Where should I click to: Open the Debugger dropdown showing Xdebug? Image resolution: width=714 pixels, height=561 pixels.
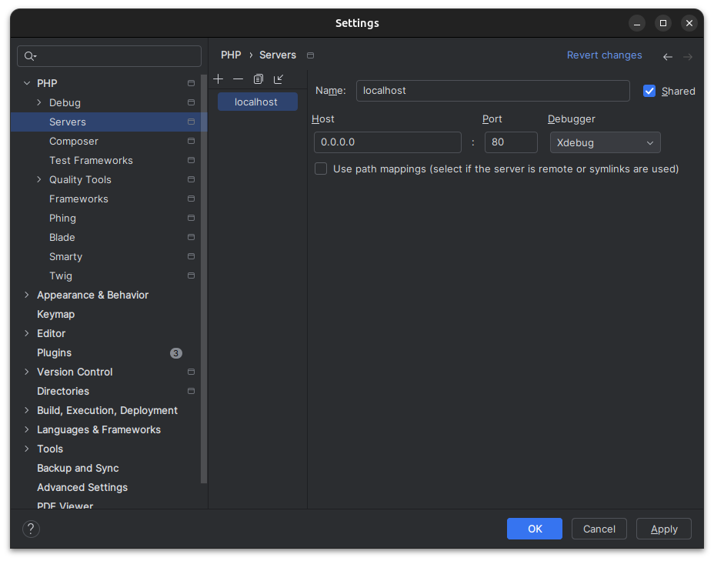[605, 142]
